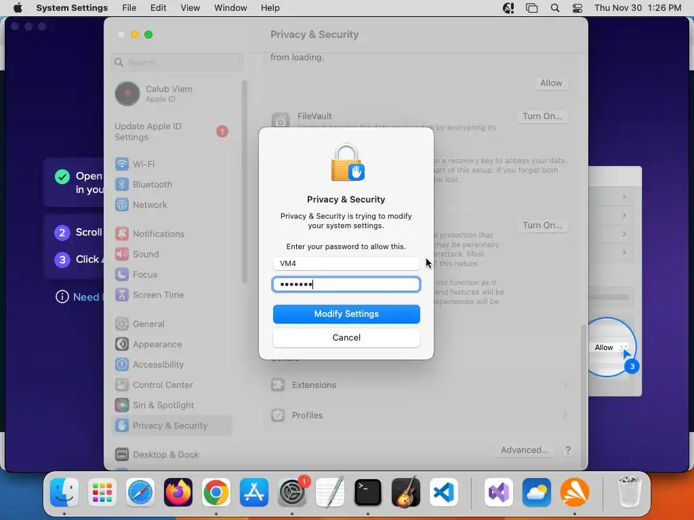694x520 pixels.
Task: Open Update Apple ID Settings notice
Action: click(x=171, y=132)
